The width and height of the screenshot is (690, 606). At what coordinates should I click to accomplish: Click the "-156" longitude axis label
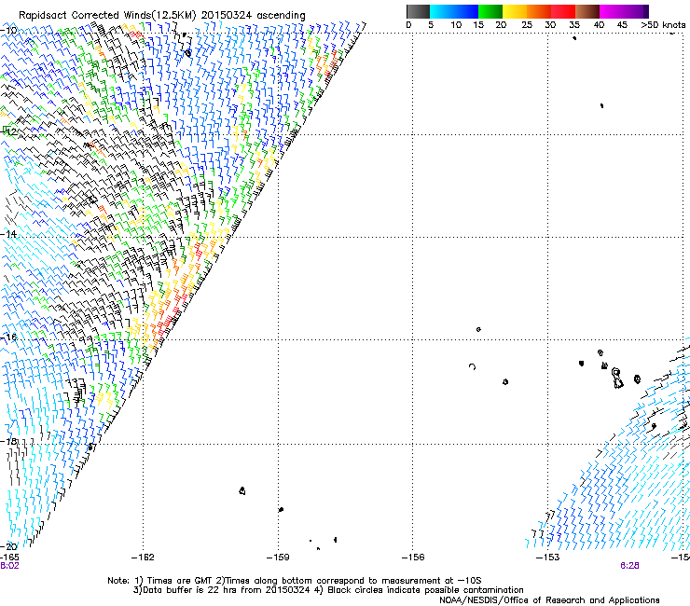[413, 558]
